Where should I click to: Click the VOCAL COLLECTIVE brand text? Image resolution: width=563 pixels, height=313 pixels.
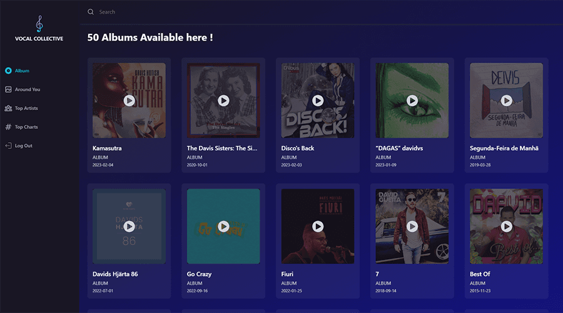[39, 38]
